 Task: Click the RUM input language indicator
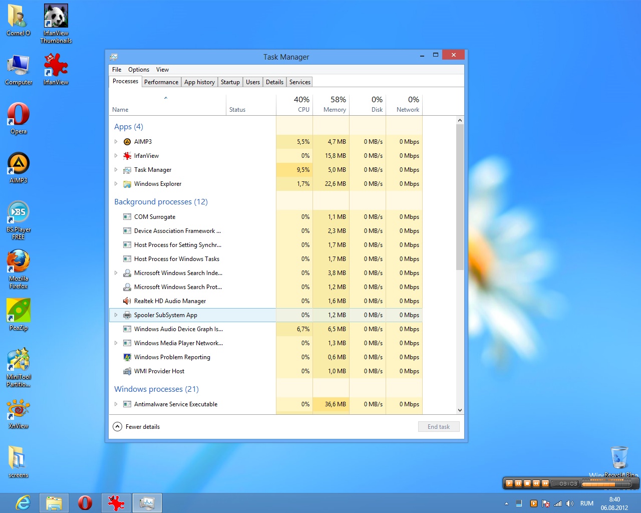587,503
